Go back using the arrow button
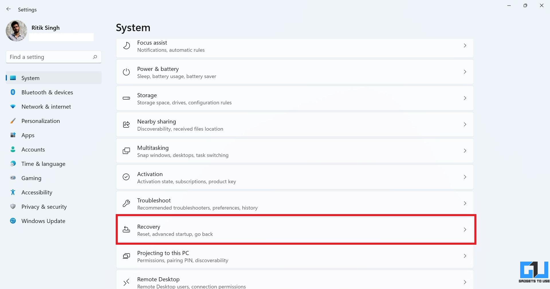This screenshot has height=289, width=550. coord(9,9)
